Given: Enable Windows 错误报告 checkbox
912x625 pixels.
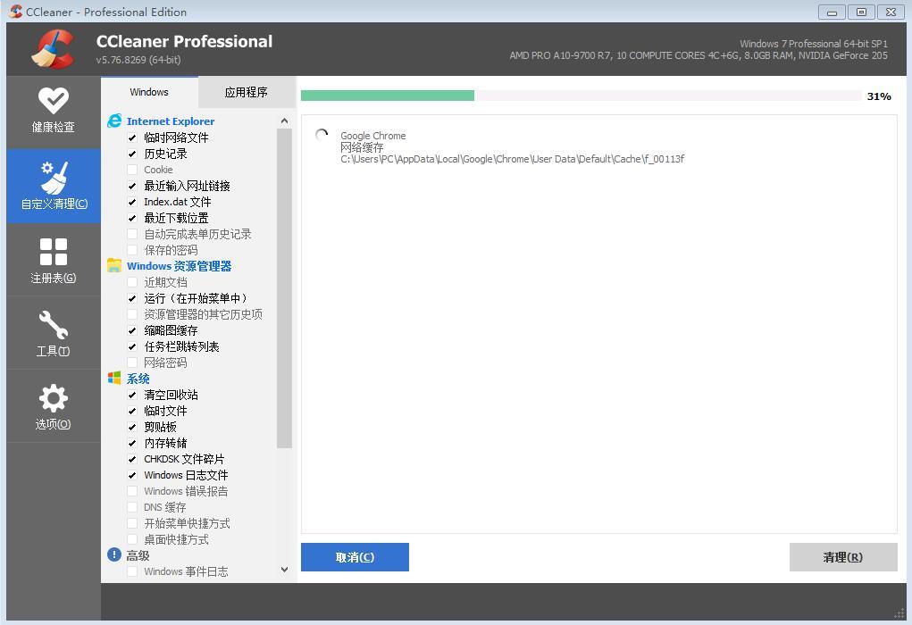Looking at the screenshot, I should tap(132, 491).
